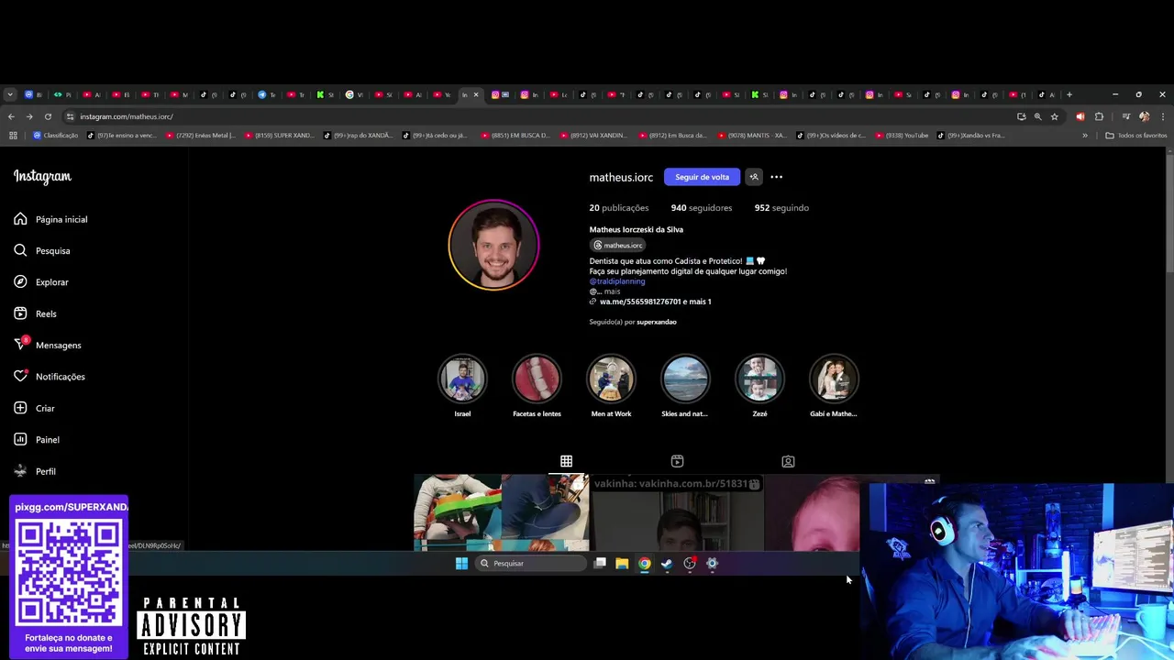View the 940 seguidores list
Viewport: 1174px width, 660px height.
coord(702,208)
